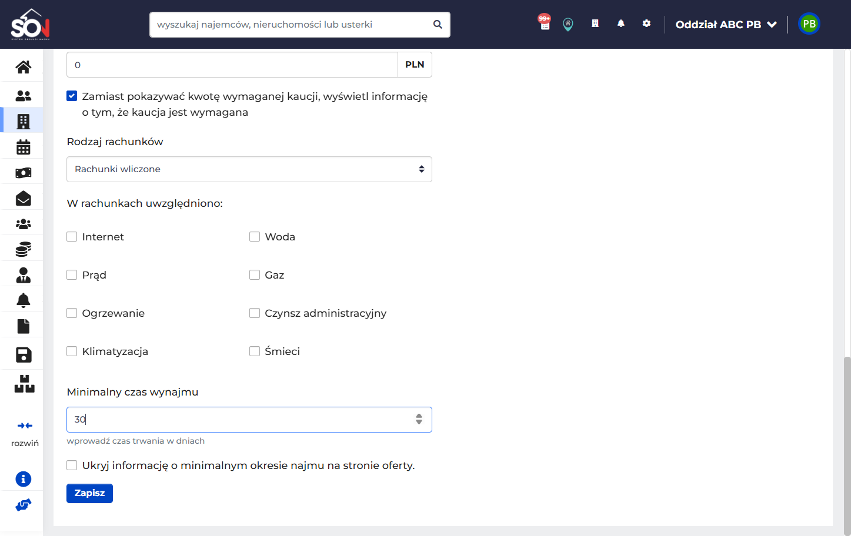Enable hiding minimum rental period info
The image size is (851, 536).
tap(72, 465)
